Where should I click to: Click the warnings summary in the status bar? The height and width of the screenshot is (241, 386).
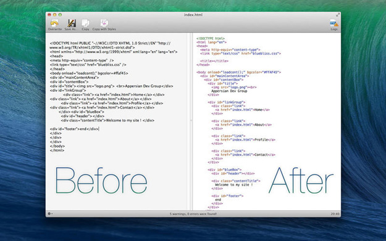point(193,214)
